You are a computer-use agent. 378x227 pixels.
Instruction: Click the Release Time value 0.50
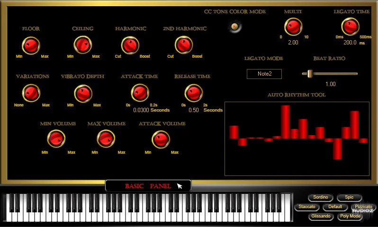(194, 110)
